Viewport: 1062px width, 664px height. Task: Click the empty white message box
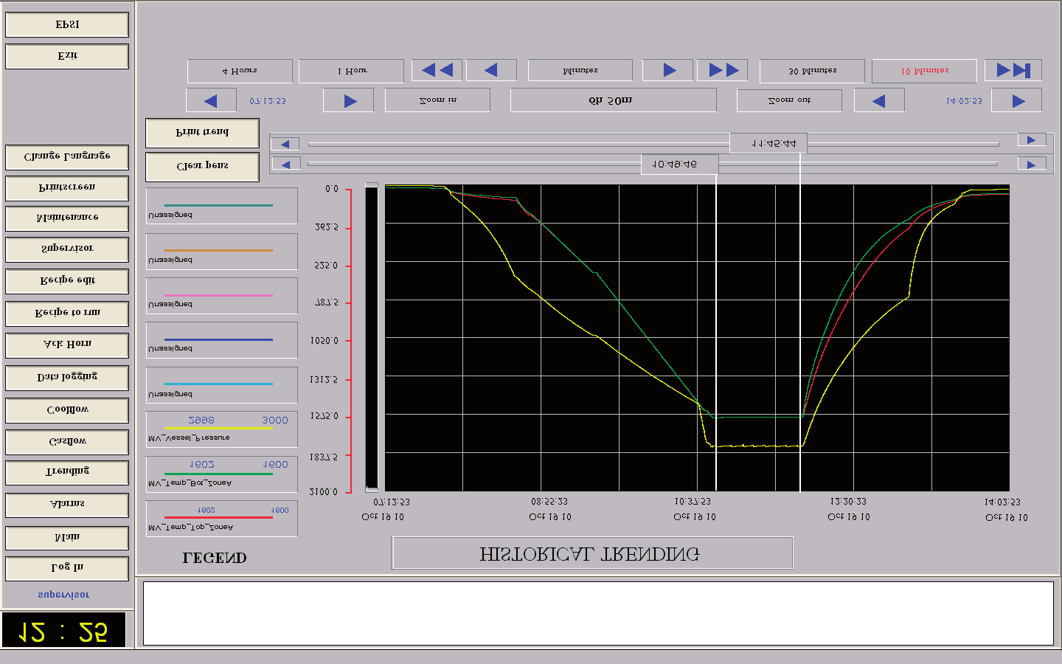tap(598, 613)
